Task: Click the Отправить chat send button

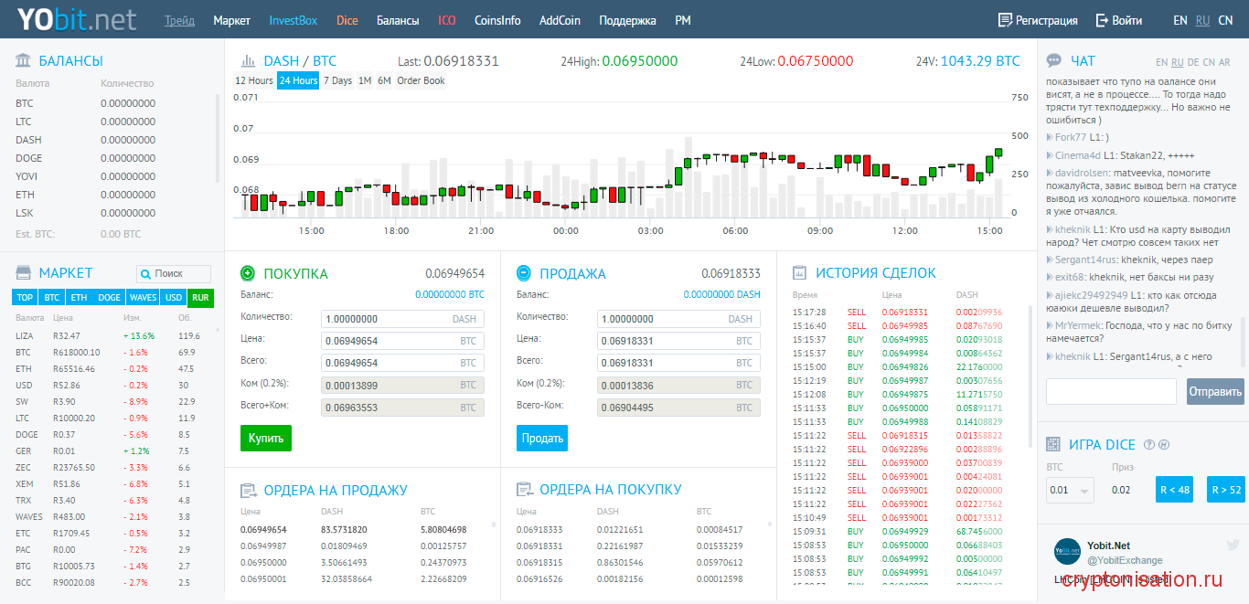Action: (1215, 392)
